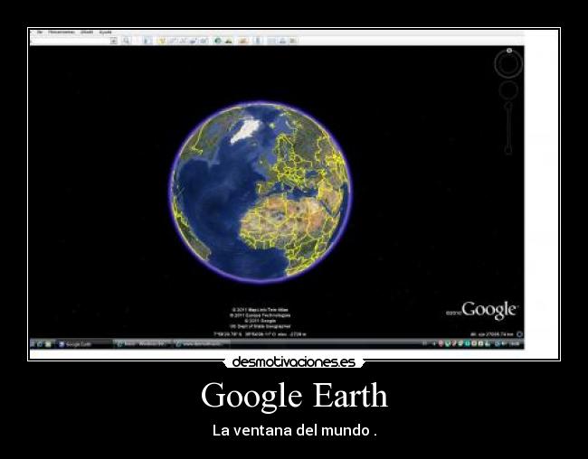Click the green Earth planet switcher icon
The height and width of the screenshot is (459, 588).
point(217,41)
